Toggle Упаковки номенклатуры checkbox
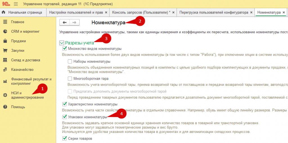 point(64,117)
